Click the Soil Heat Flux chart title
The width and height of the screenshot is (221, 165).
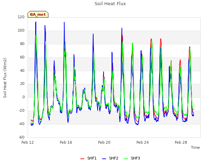pyautogui.click(x=110, y=4)
